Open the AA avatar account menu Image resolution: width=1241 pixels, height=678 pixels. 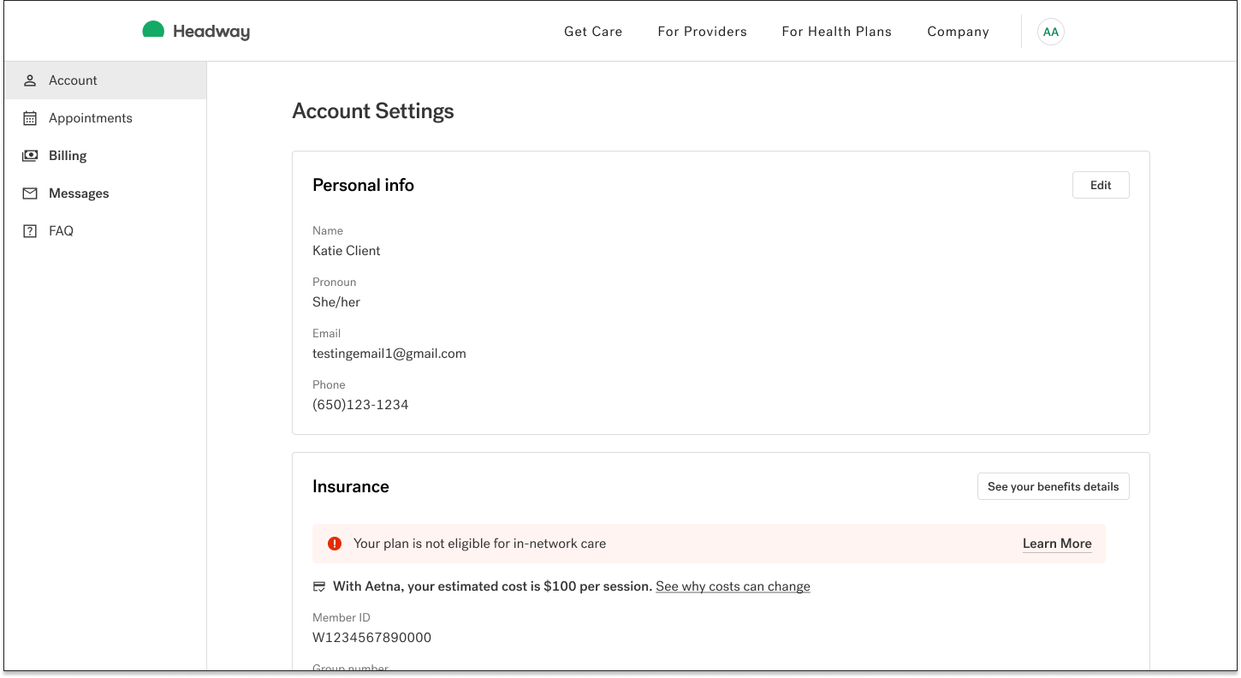tap(1050, 32)
